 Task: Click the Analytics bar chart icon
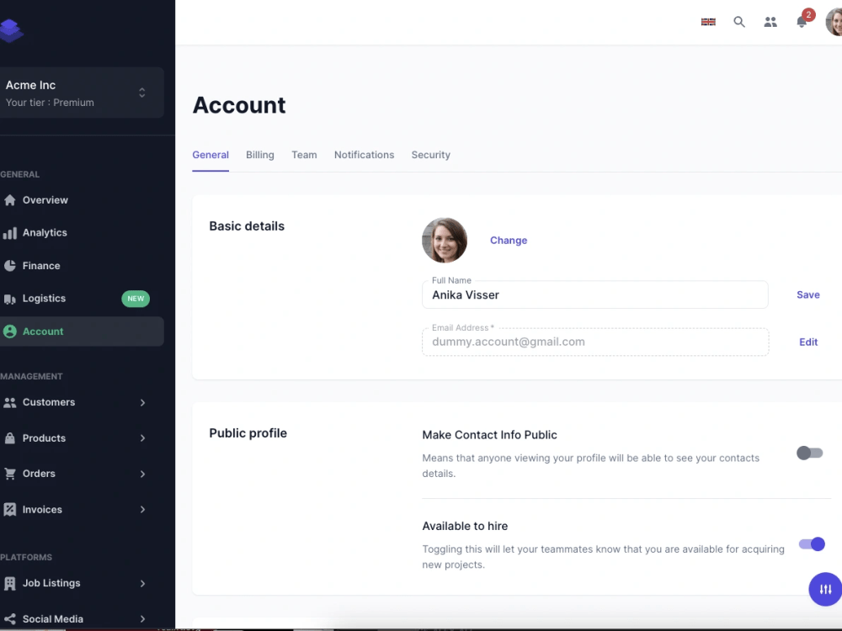9,233
